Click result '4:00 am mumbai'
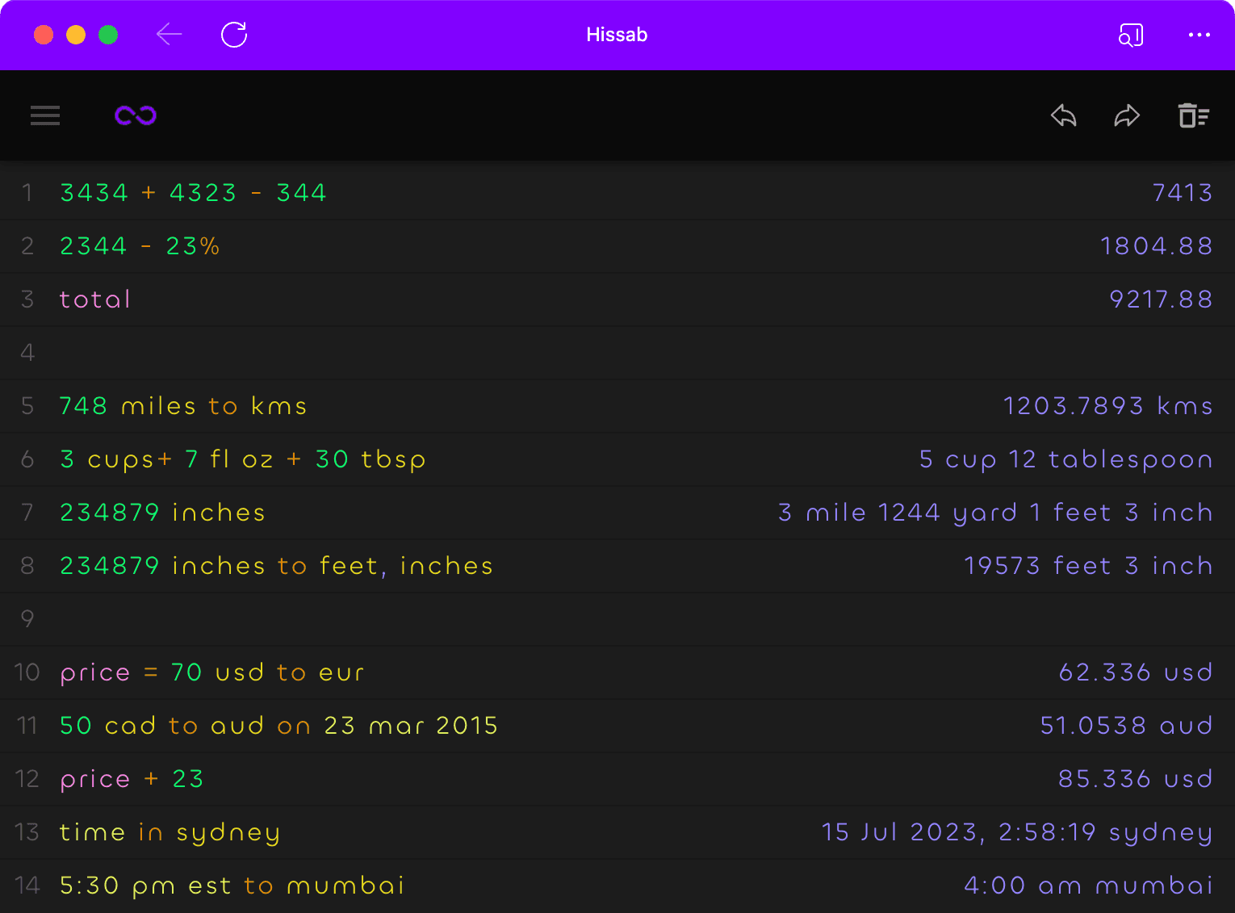The width and height of the screenshot is (1235, 913). (x=1088, y=886)
